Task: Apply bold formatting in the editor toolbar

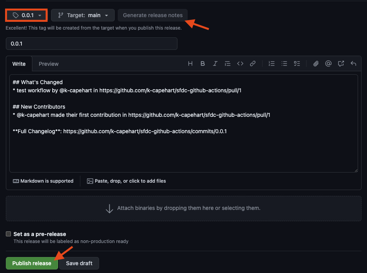Action: point(203,63)
